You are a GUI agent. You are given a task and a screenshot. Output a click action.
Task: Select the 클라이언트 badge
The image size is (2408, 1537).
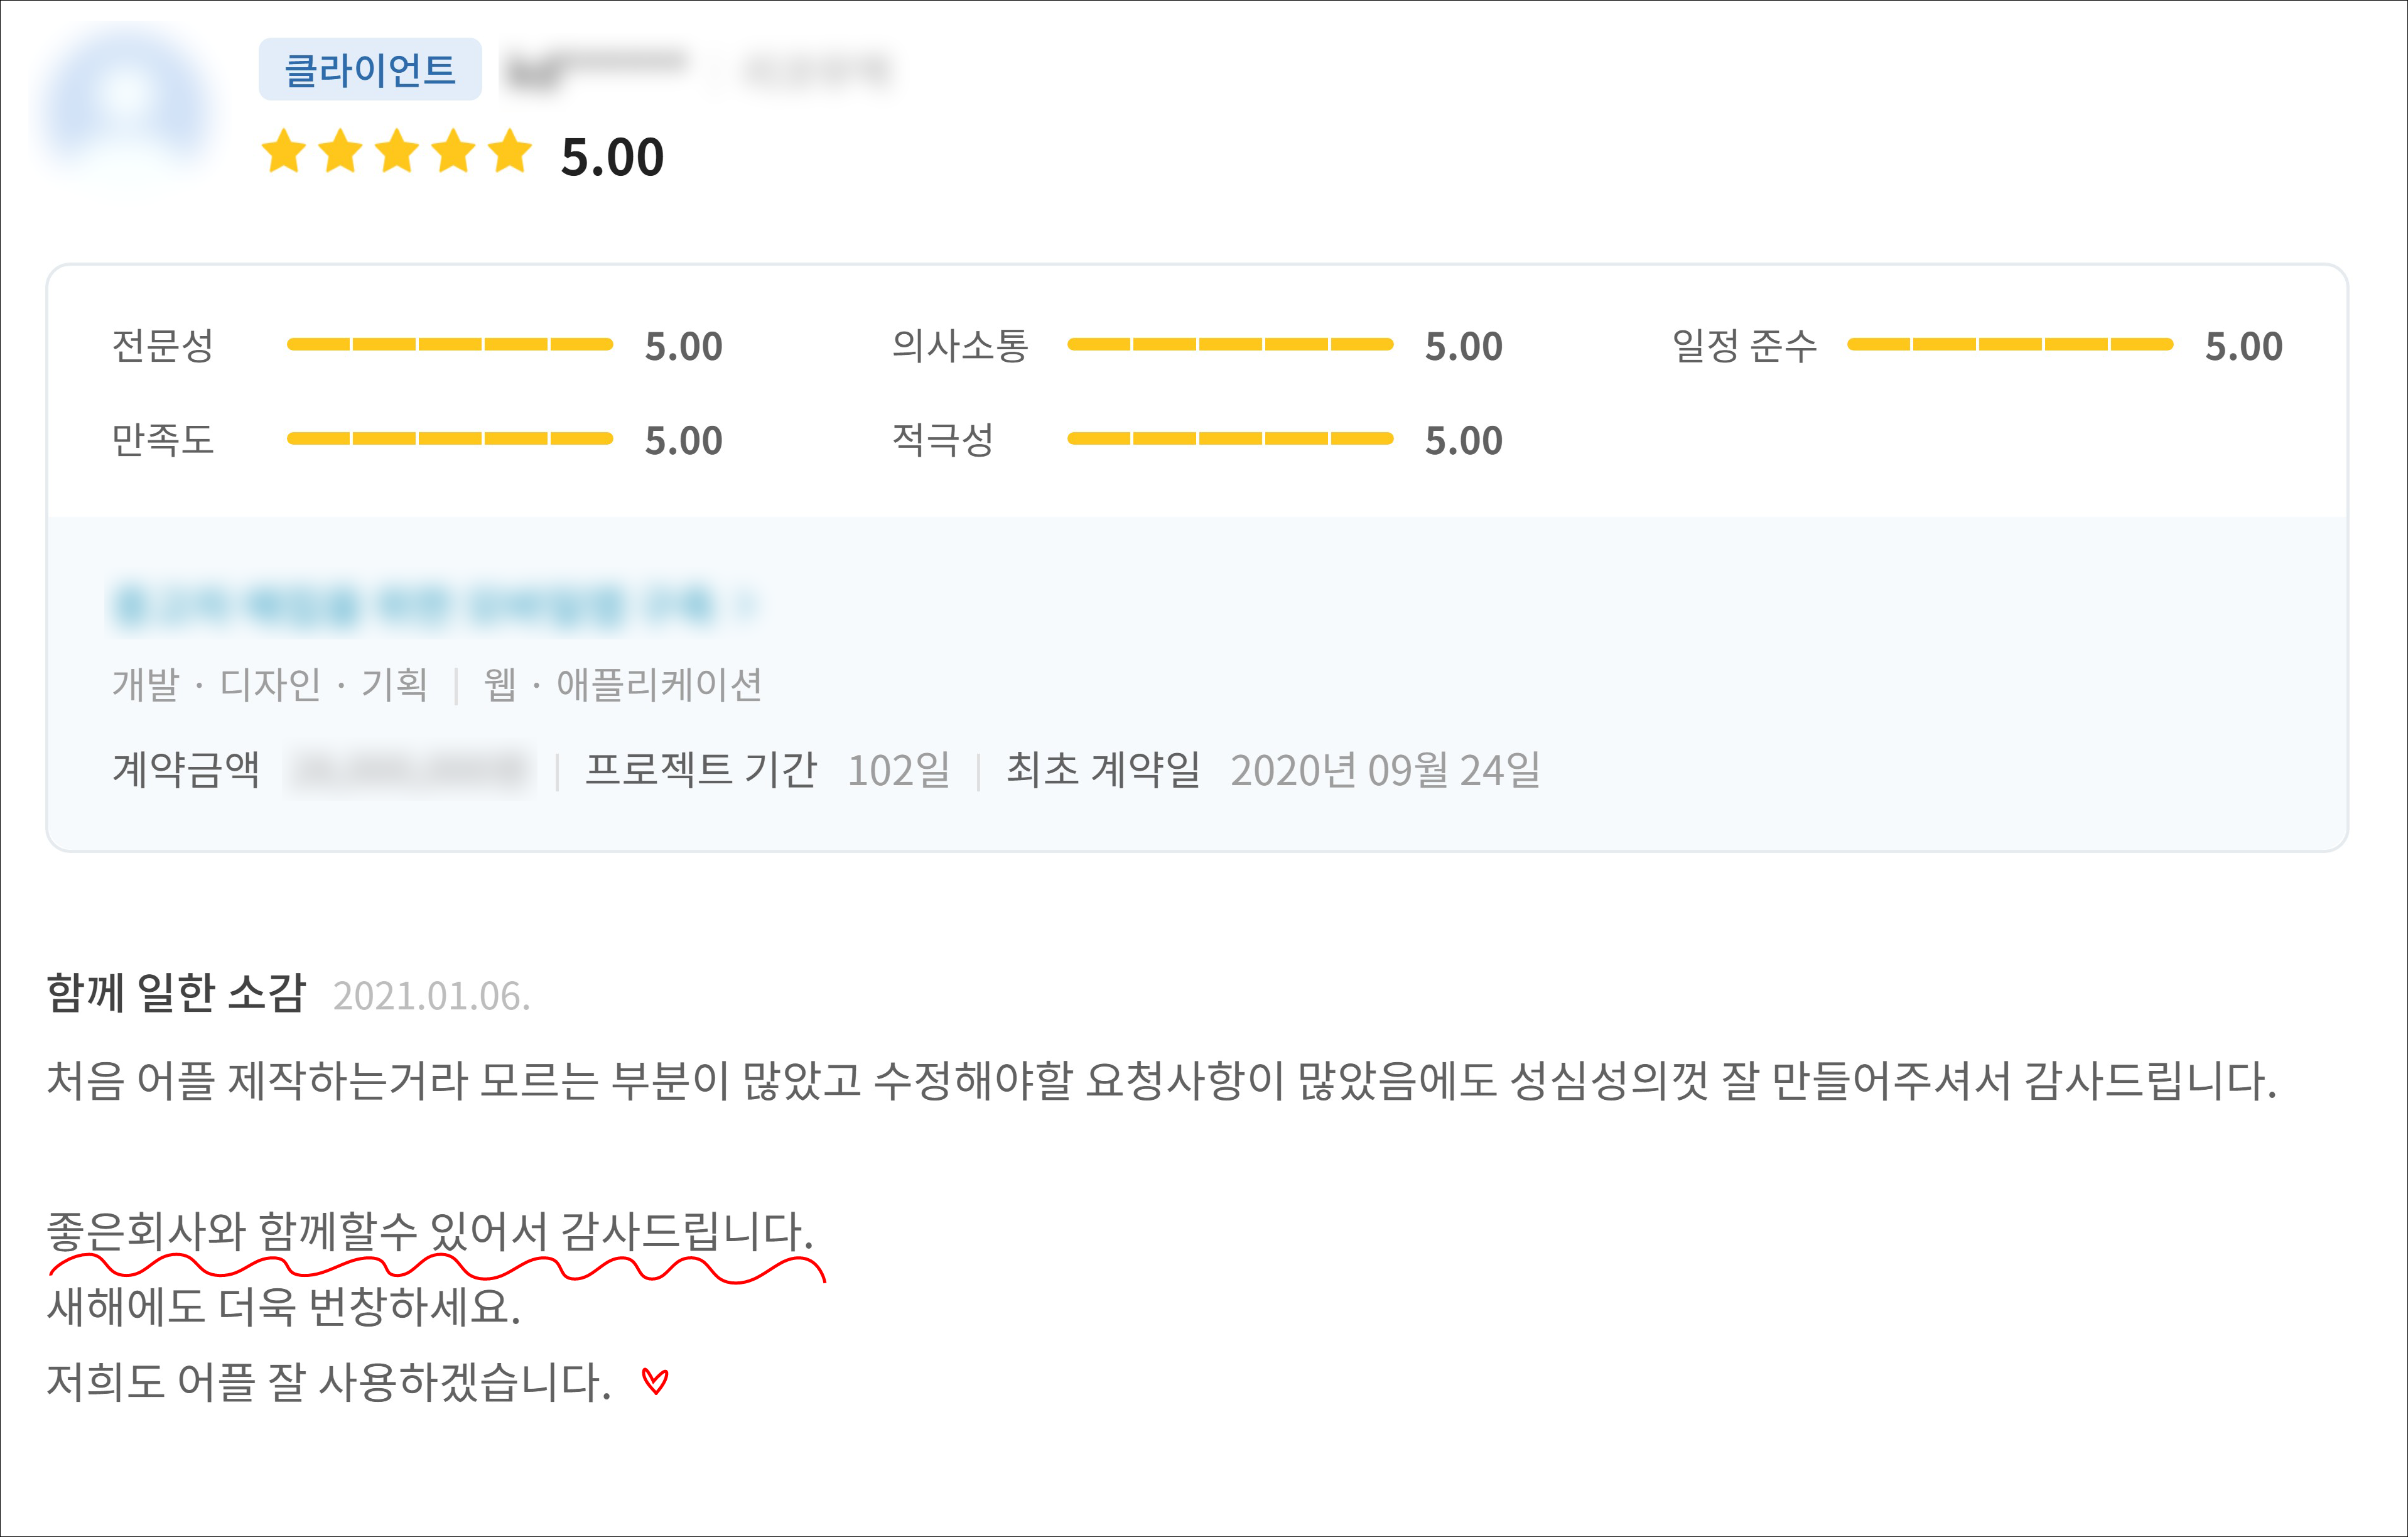(x=370, y=70)
